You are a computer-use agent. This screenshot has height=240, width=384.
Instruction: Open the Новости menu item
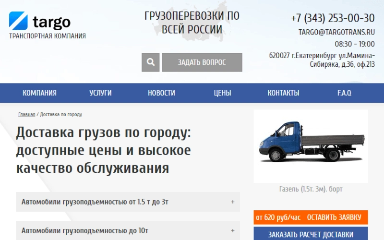pos(161,93)
